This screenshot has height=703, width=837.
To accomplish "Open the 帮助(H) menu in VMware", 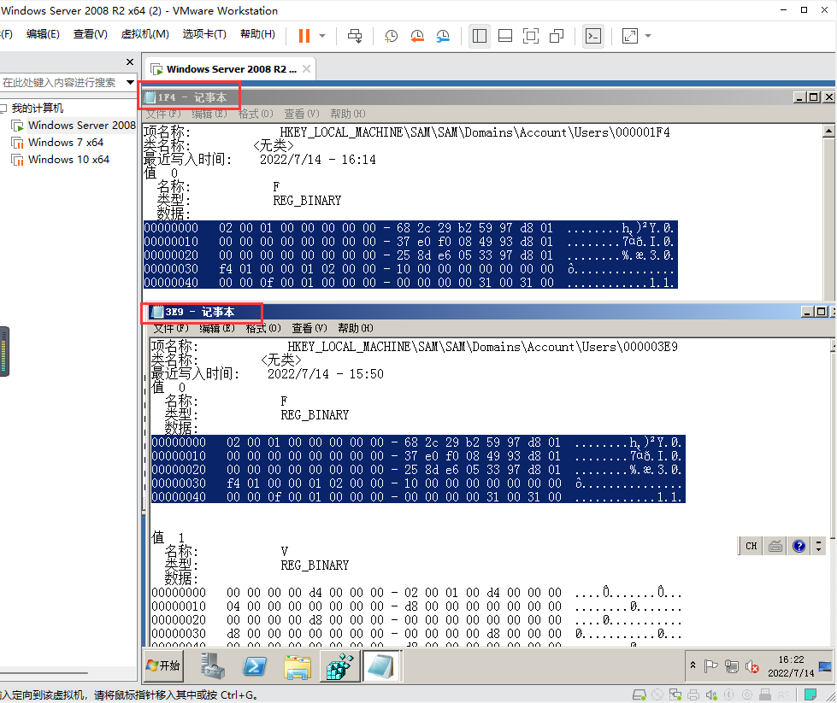I will (x=258, y=34).
